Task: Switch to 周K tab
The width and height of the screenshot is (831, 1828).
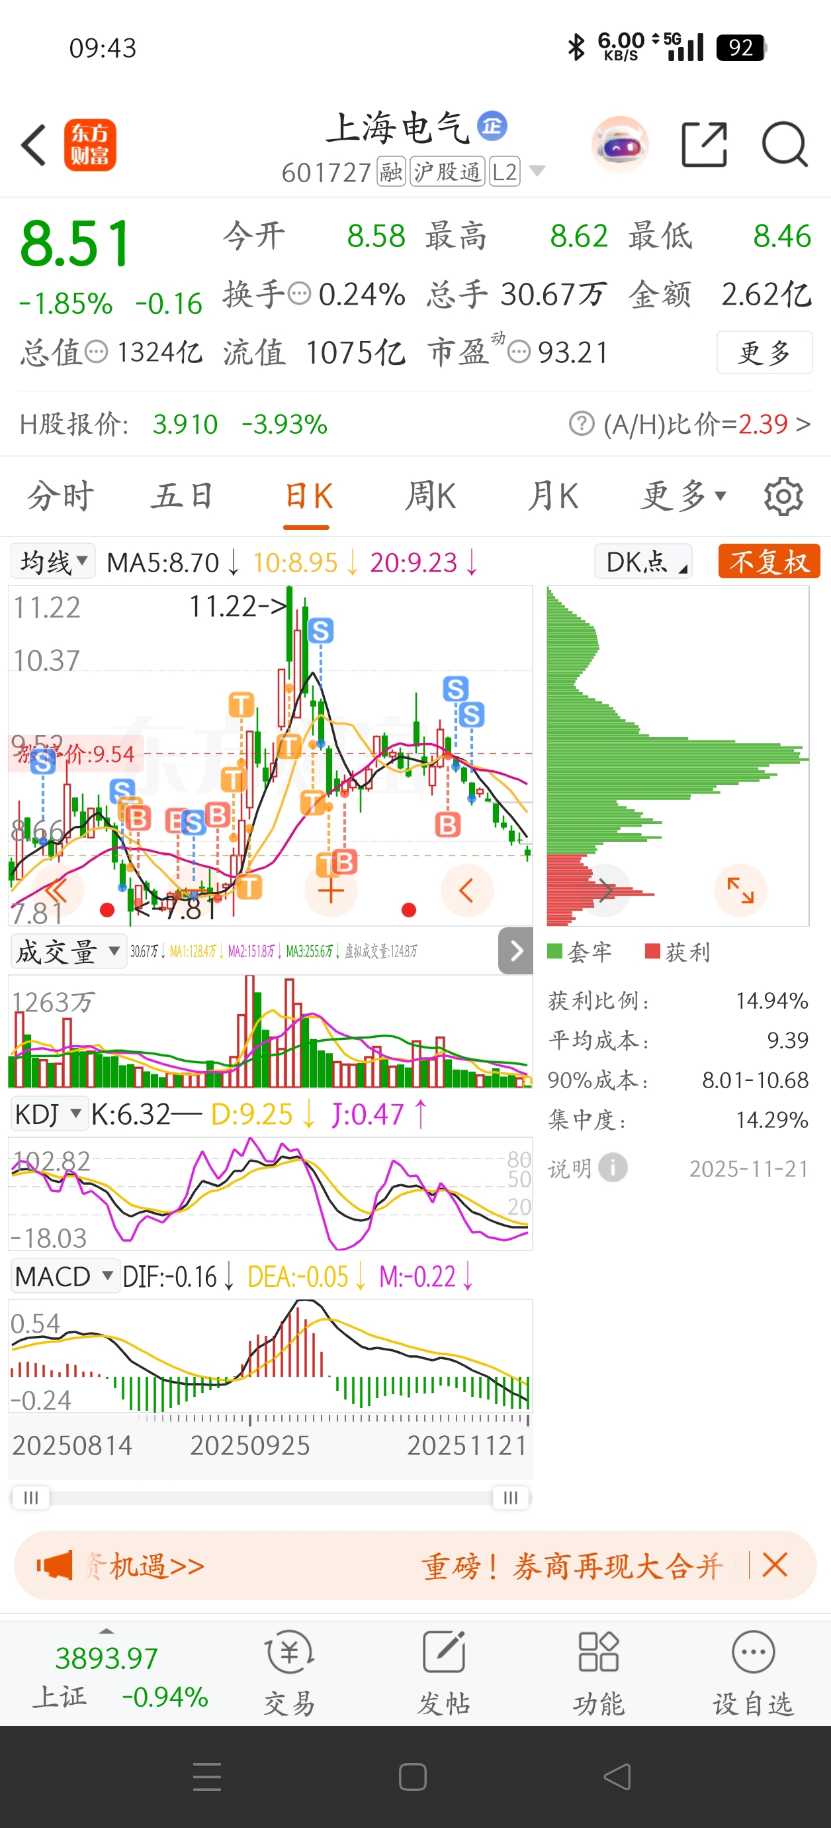Action: pyautogui.click(x=431, y=496)
